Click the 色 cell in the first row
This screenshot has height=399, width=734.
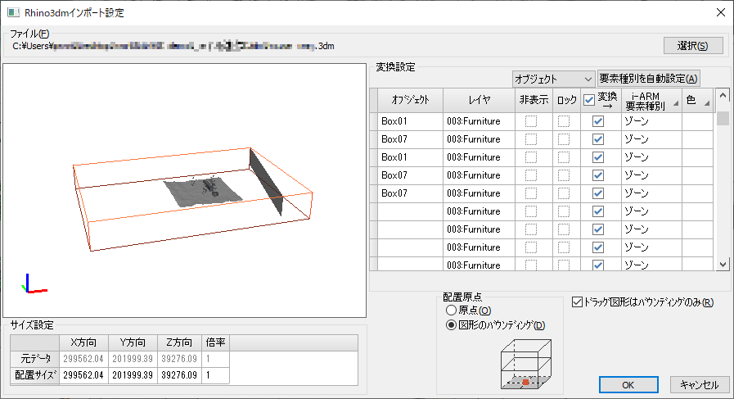tap(697, 121)
